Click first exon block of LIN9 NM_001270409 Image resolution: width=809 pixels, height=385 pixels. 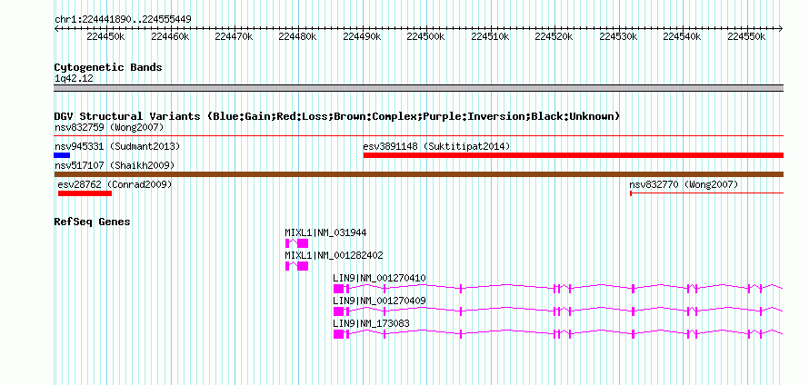[338, 311]
